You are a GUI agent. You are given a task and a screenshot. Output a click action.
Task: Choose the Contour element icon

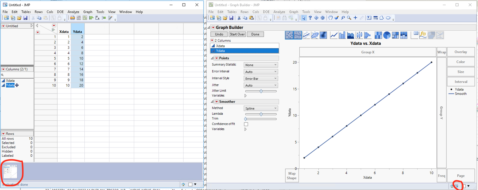click(x=323, y=35)
